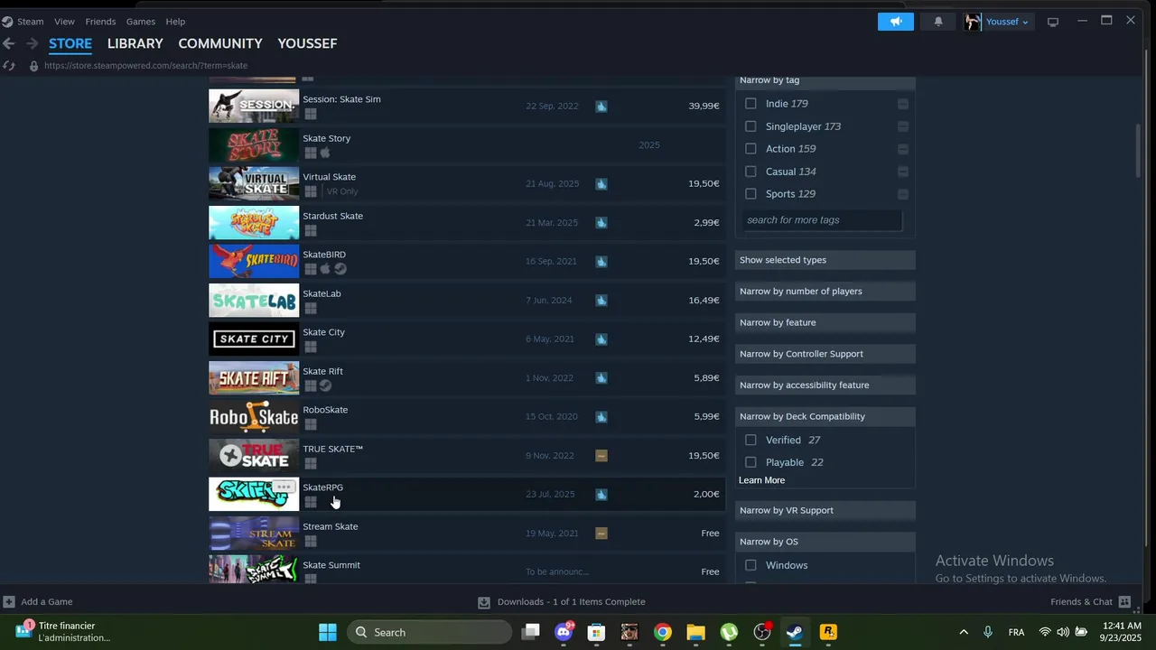Switch to the LIBRARY tab
Screen dimensions: 1156x650
(135, 43)
